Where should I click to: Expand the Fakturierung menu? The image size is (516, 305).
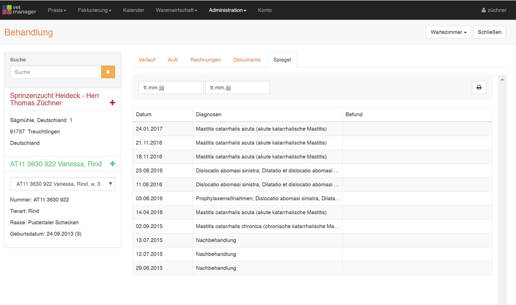point(94,10)
